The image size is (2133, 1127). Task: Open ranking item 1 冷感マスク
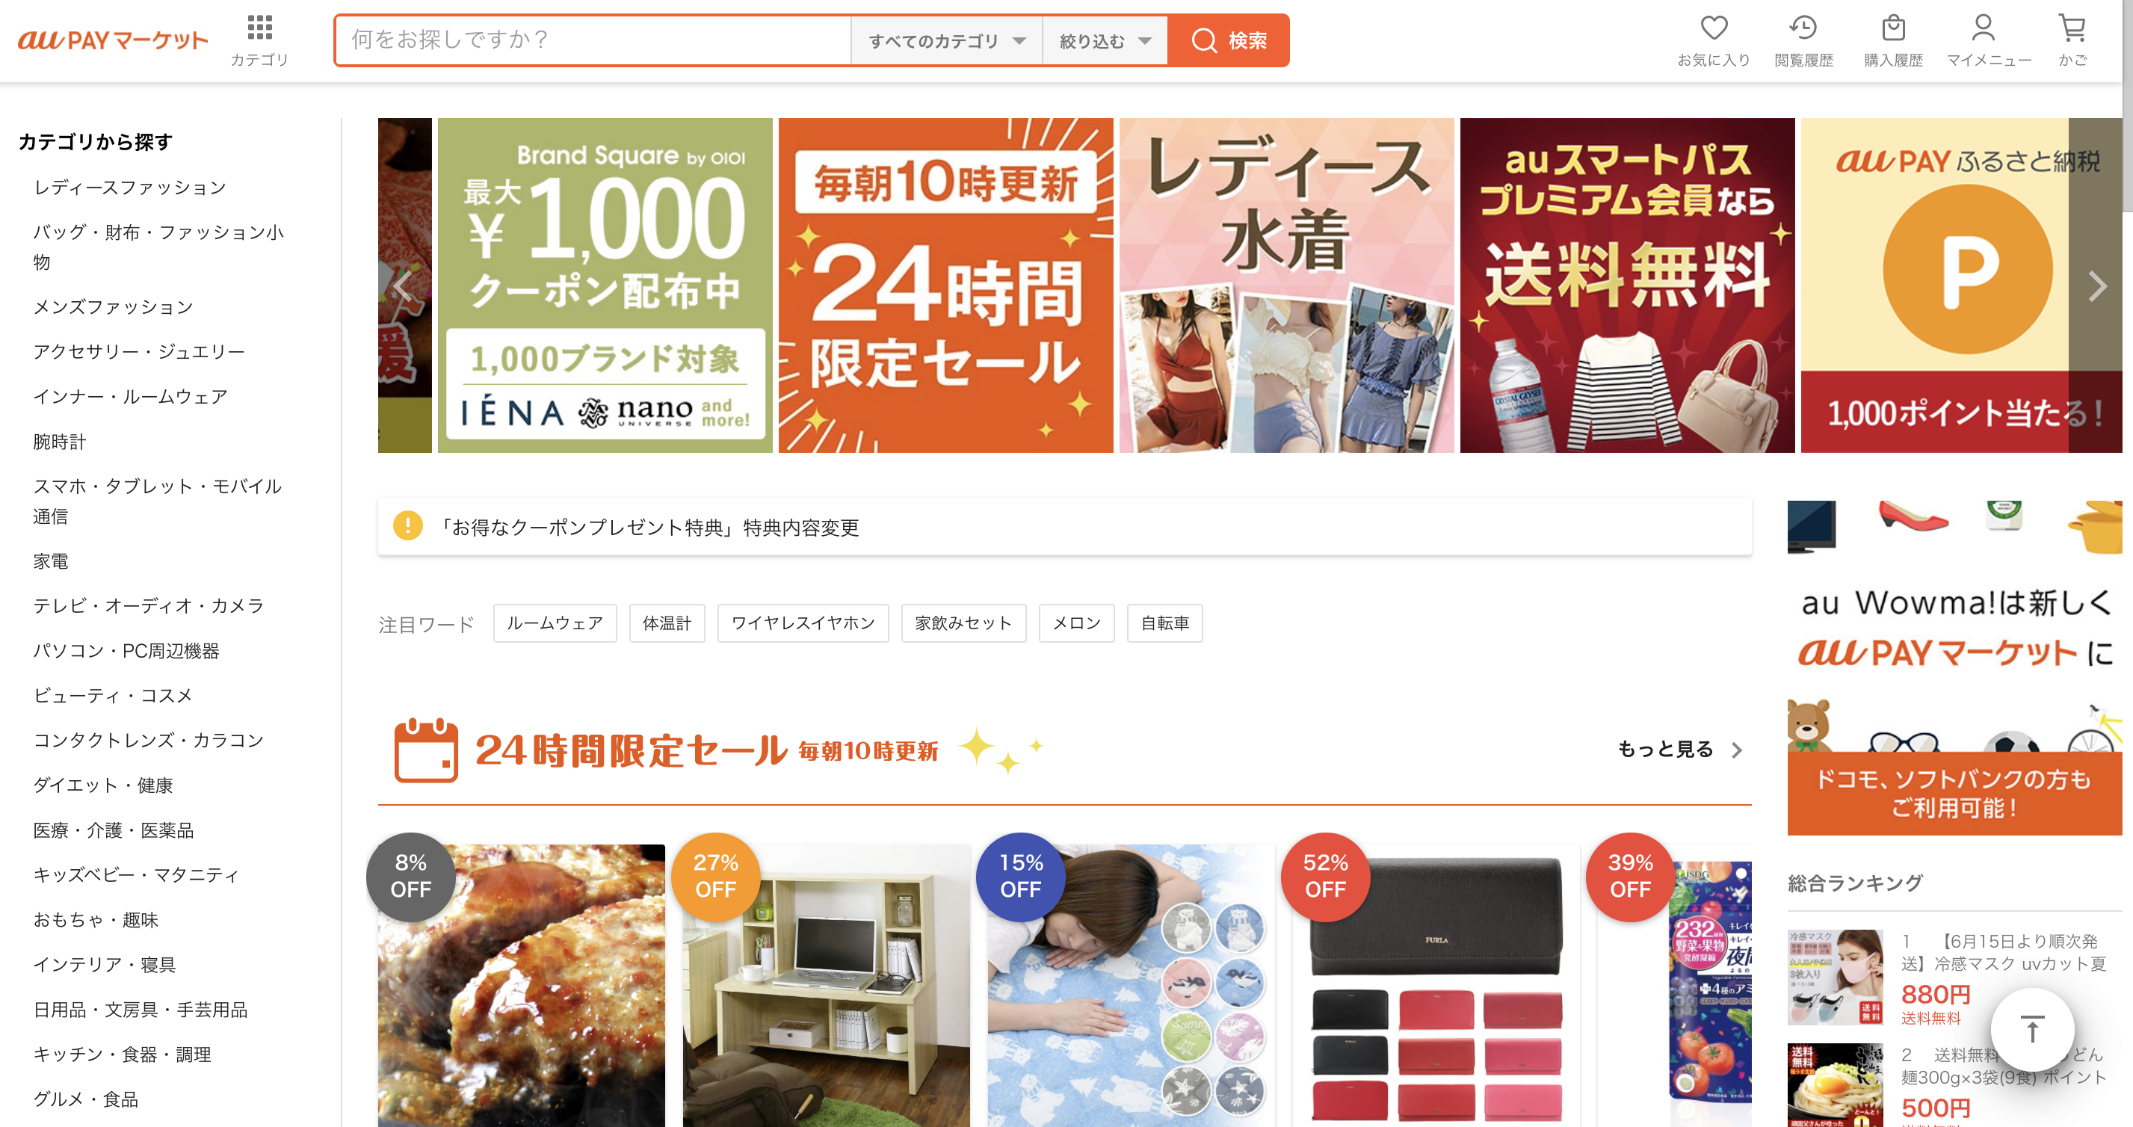tap(1954, 977)
